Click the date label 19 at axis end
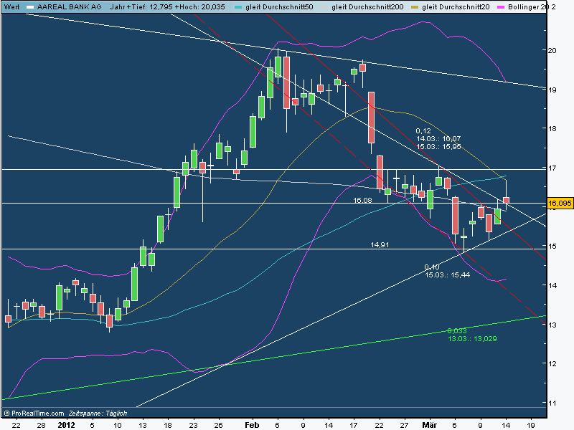The image size is (574, 430). pyautogui.click(x=532, y=425)
